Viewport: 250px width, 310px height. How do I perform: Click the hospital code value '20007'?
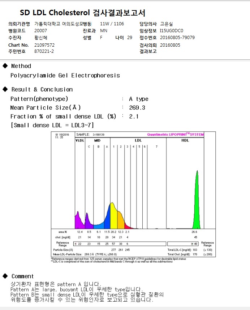pos(41,31)
